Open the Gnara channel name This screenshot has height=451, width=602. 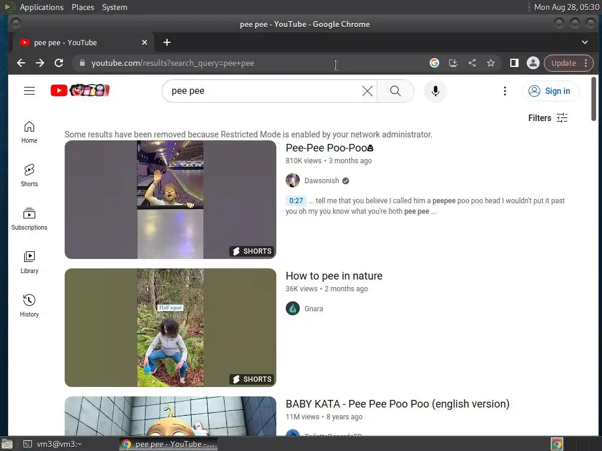pyautogui.click(x=314, y=309)
